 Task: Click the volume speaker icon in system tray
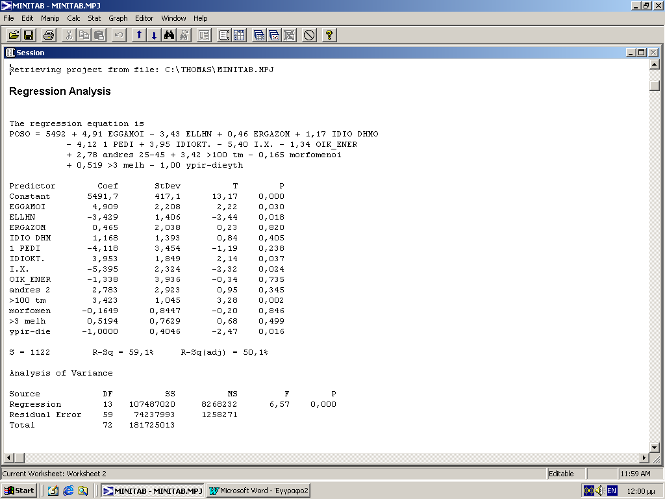599,491
